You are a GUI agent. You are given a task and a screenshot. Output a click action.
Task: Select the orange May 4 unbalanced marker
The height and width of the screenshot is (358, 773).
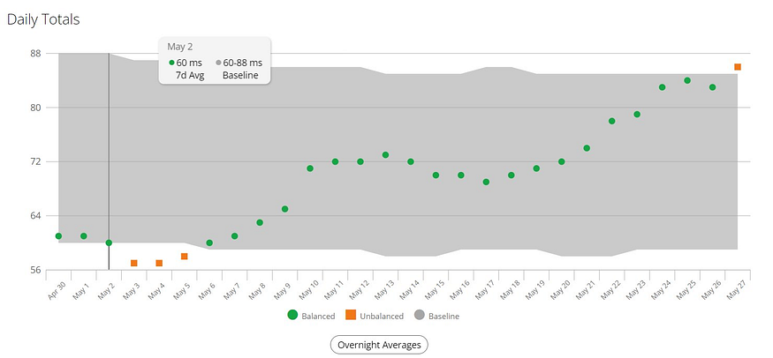click(159, 264)
